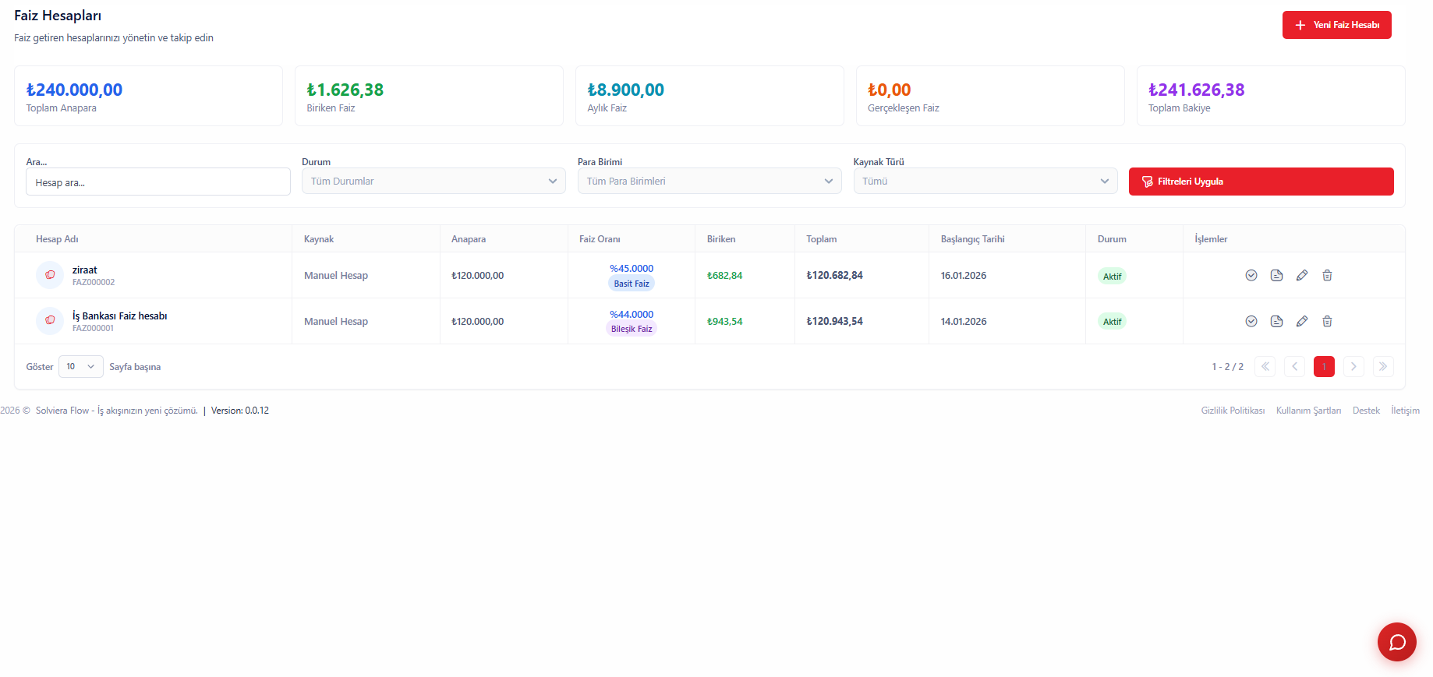Screen dimensions: 1433x677
Task: Go to the next page arrow
Action: pos(1353,367)
